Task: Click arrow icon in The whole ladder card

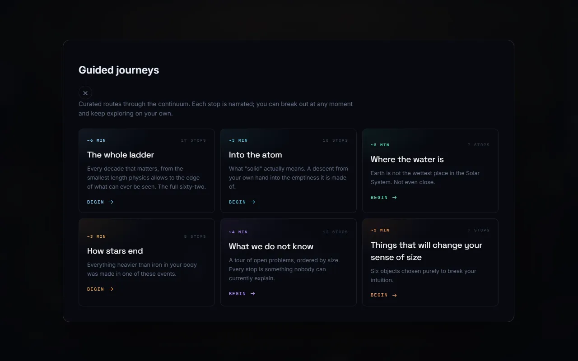Action: tap(111, 202)
